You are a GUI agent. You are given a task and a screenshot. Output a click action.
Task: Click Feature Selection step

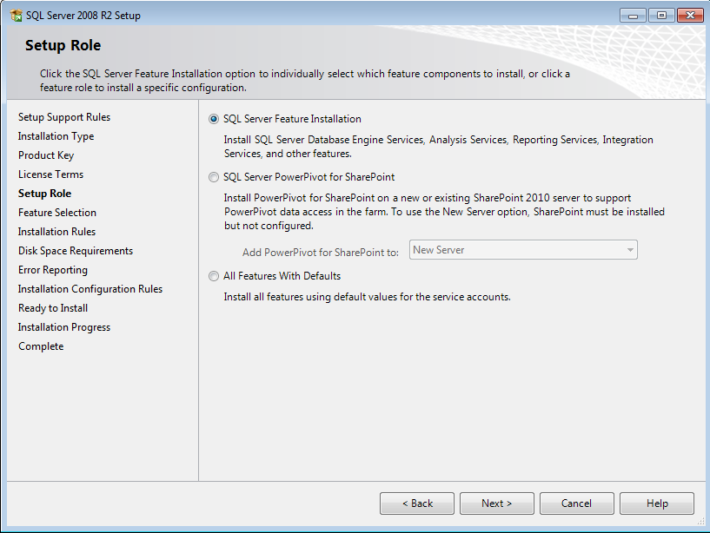coord(57,213)
